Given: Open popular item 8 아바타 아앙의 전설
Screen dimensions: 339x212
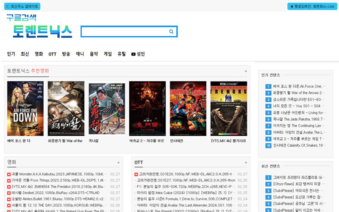Looking at the screenshot, I should (299, 132).
